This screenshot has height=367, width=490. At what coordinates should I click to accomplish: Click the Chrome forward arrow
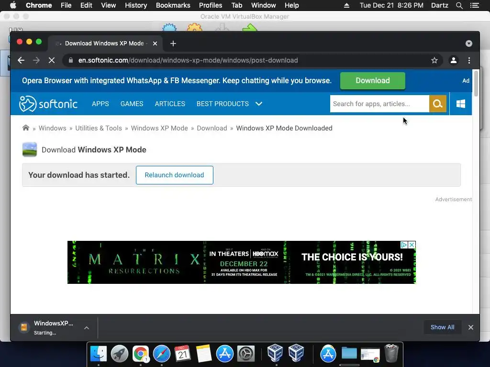tap(36, 60)
